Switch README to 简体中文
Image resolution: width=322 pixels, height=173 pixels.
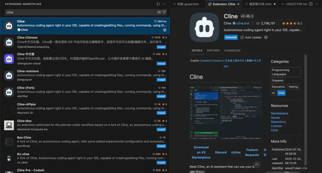click(239, 61)
